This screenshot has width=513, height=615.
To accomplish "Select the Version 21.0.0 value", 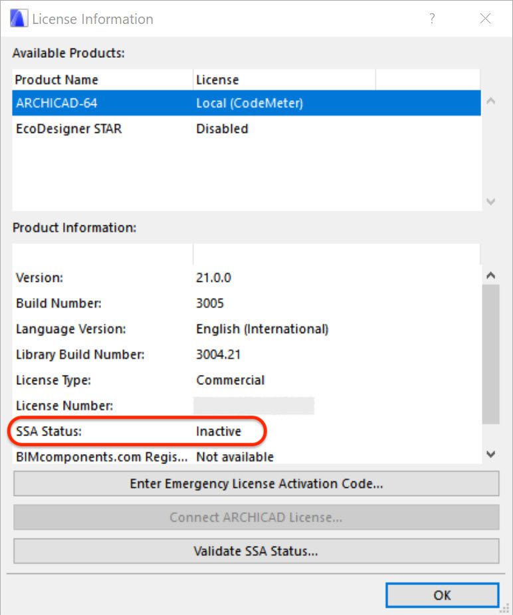I will tap(213, 278).
